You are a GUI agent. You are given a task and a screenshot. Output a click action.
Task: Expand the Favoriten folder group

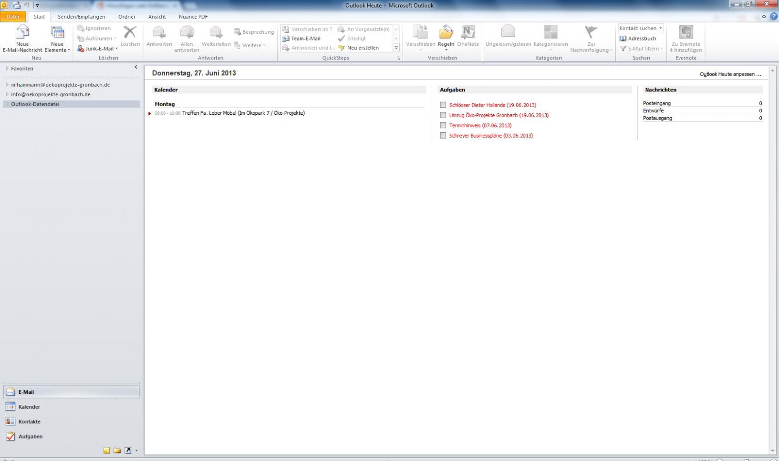7,69
